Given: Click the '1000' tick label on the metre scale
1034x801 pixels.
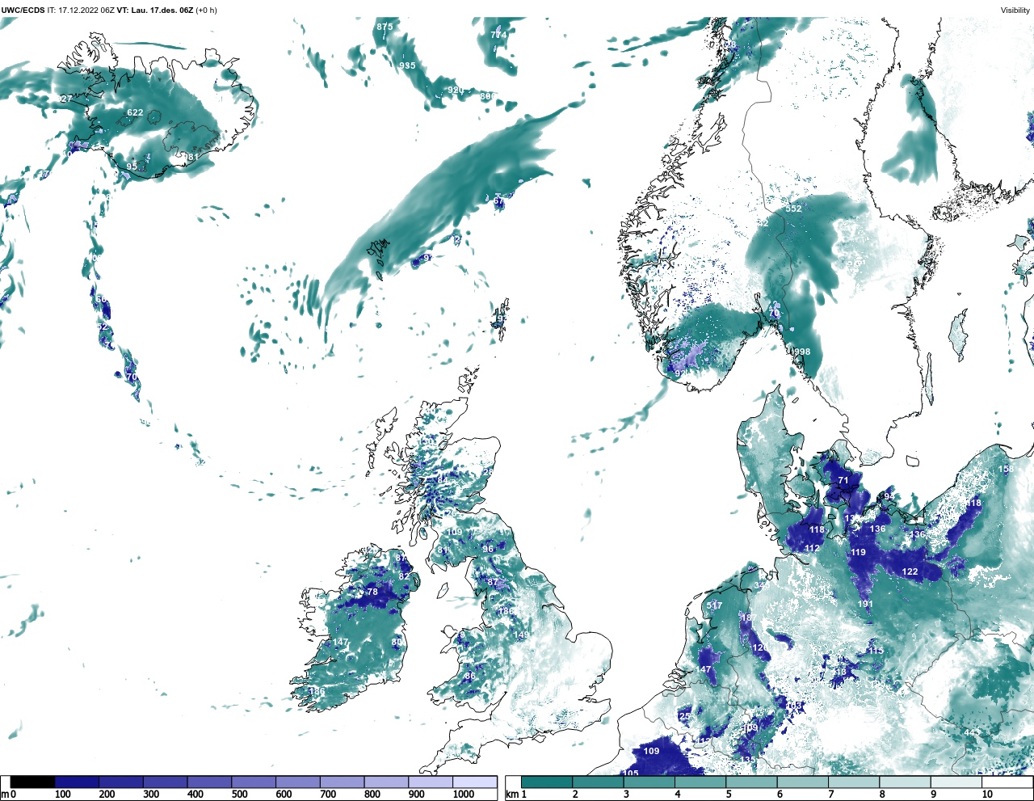Looking at the screenshot, I should pos(464,795).
